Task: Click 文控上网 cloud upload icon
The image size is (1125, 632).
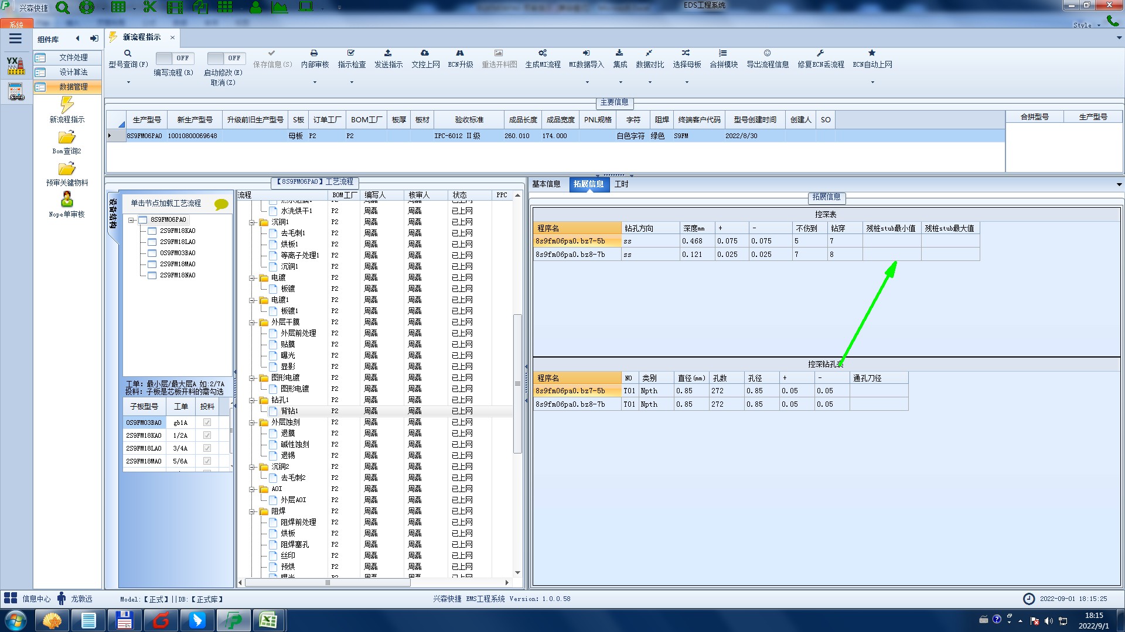Action: pyautogui.click(x=425, y=53)
